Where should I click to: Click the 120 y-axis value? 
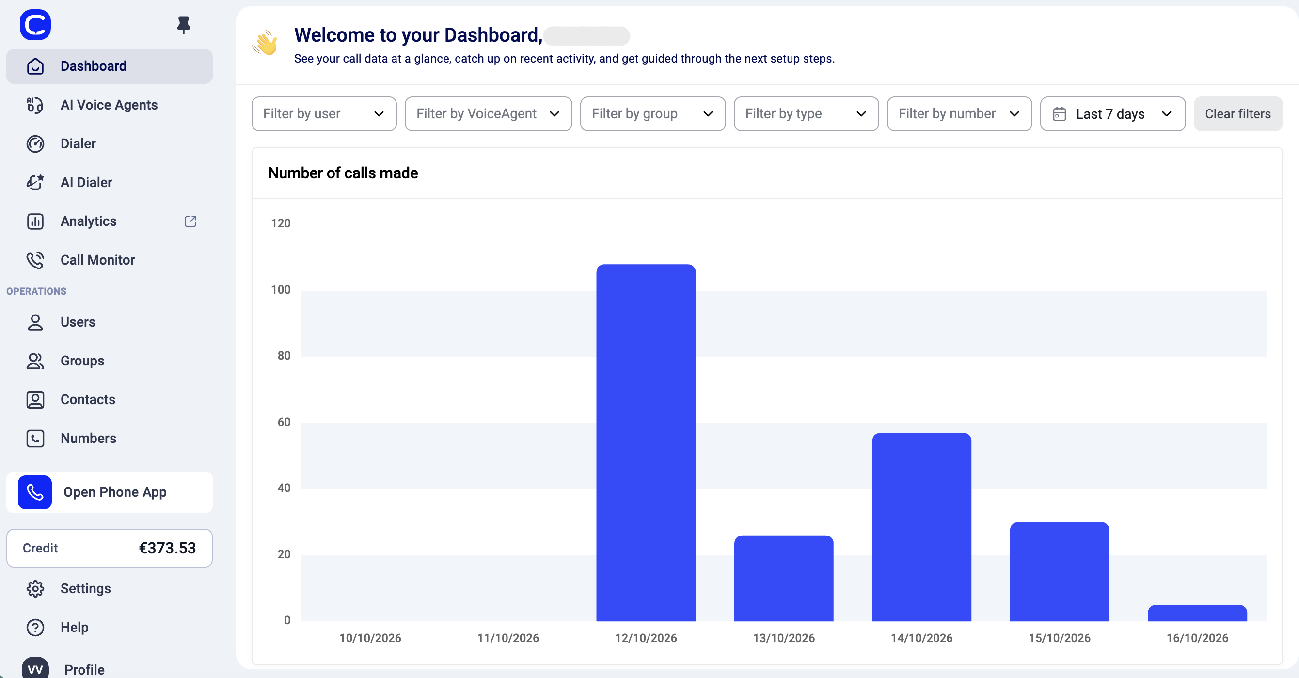[281, 223]
